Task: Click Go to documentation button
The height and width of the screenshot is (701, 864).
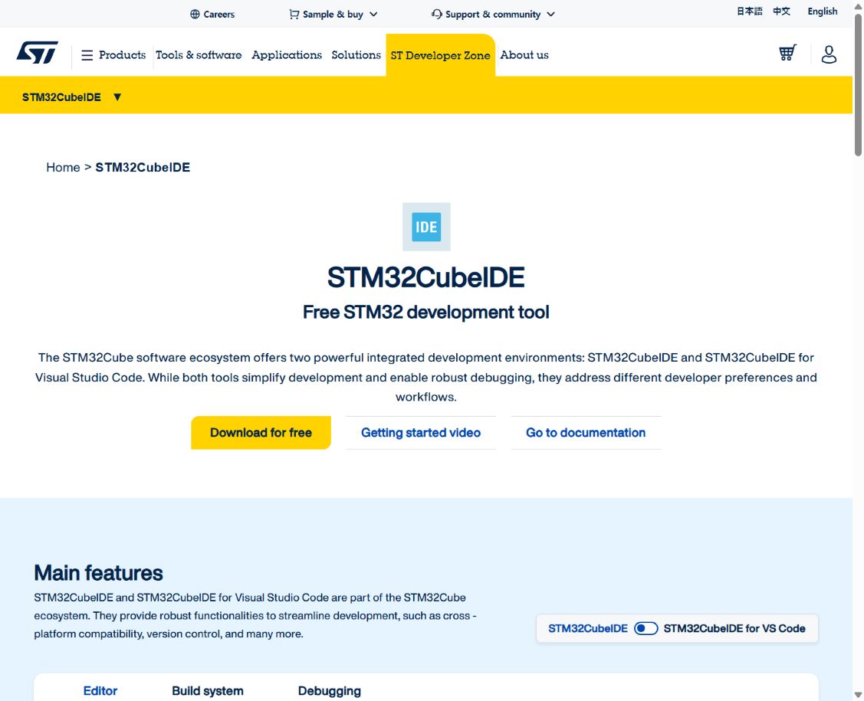Action: pyautogui.click(x=586, y=432)
